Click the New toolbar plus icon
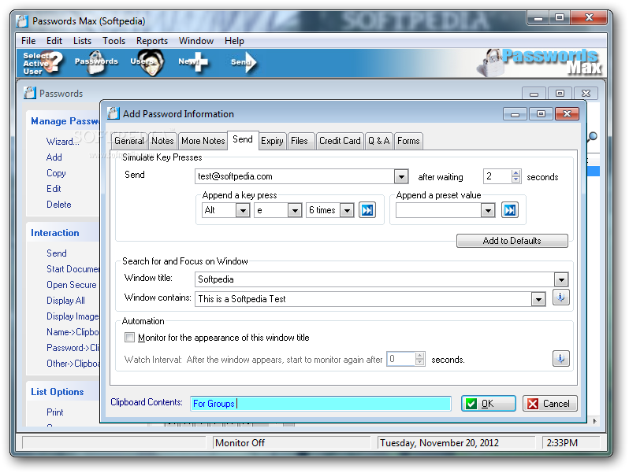Viewport: 629px width, 473px height. point(194,62)
